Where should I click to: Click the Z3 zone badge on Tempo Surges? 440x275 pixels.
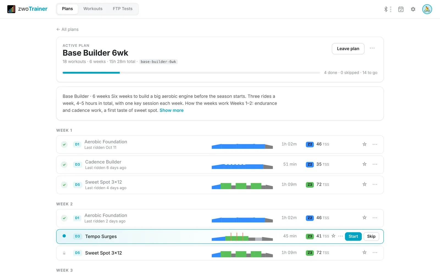coord(310,236)
